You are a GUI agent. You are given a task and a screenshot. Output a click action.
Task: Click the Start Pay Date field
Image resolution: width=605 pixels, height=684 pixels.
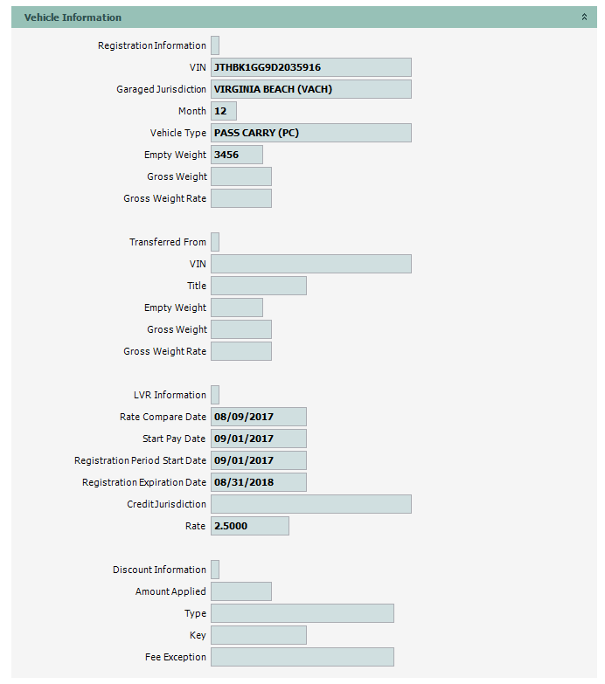coord(258,439)
